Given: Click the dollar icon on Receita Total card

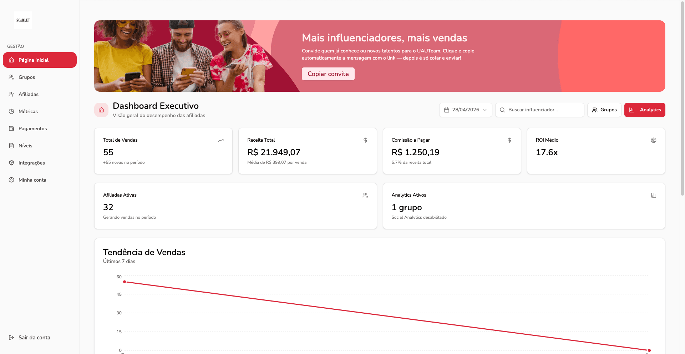Looking at the screenshot, I should tap(365, 140).
